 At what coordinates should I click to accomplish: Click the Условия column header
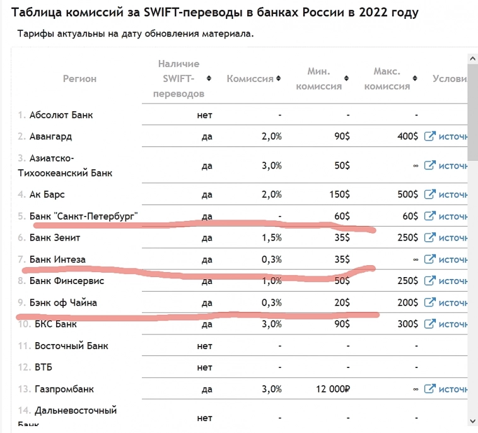click(x=450, y=79)
